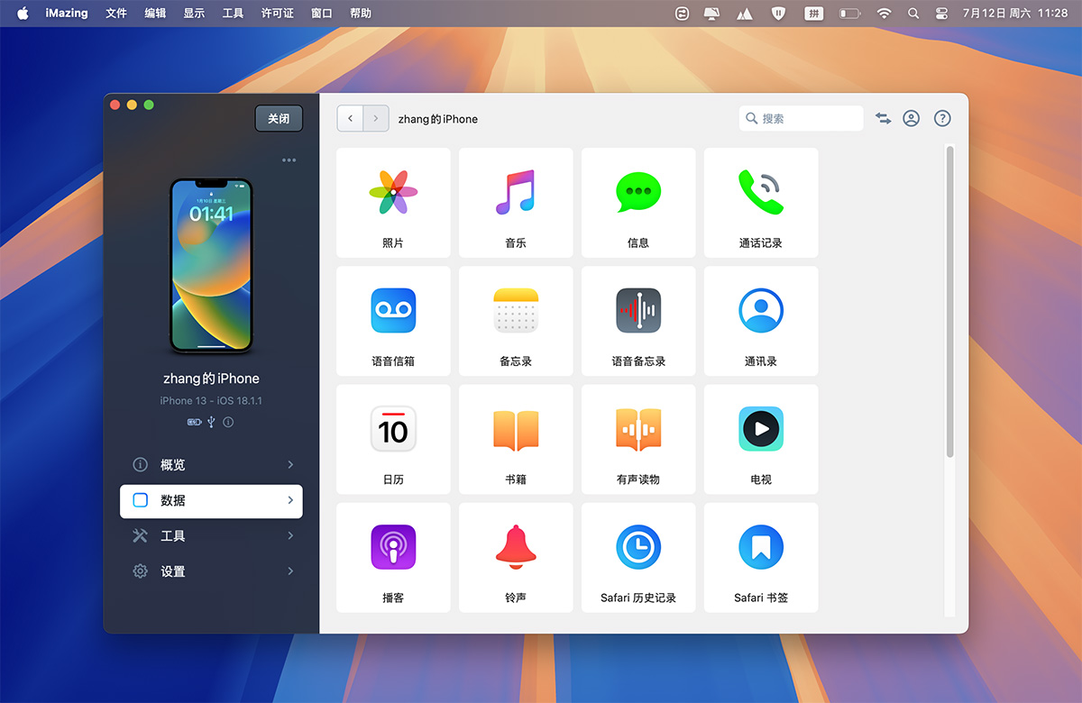The width and height of the screenshot is (1082, 703).
Task: Select 工具 (Tools) in the sidebar
Action: tap(211, 535)
